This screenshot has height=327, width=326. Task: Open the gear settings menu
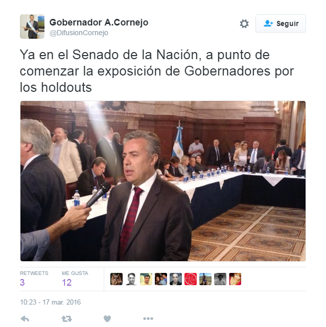(x=244, y=23)
